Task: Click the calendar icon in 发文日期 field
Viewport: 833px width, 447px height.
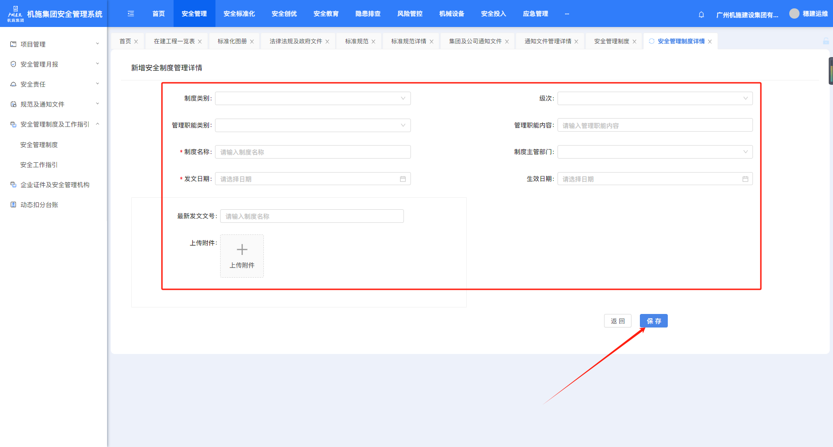Action: point(403,179)
